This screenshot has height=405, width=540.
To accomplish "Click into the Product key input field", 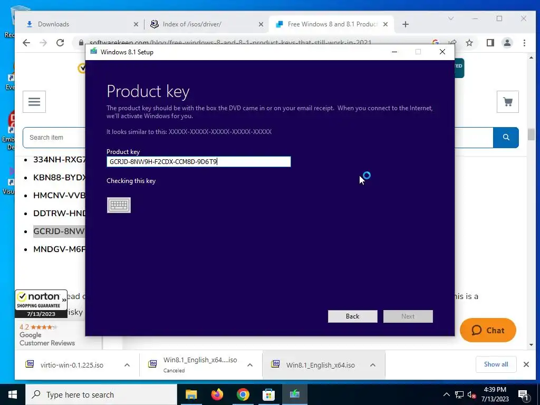I will (198, 161).
